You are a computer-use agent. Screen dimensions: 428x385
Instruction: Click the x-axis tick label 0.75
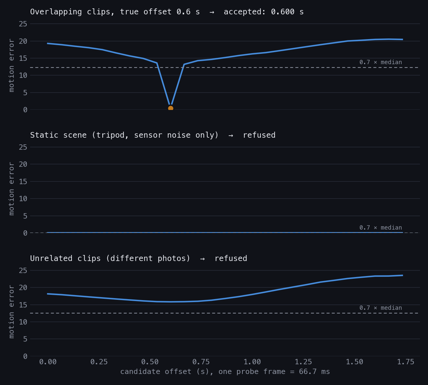pyautogui.click(x=201, y=362)
